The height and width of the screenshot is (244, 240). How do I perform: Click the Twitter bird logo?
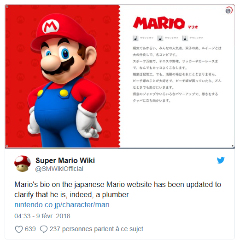pyautogui.click(x=221, y=160)
